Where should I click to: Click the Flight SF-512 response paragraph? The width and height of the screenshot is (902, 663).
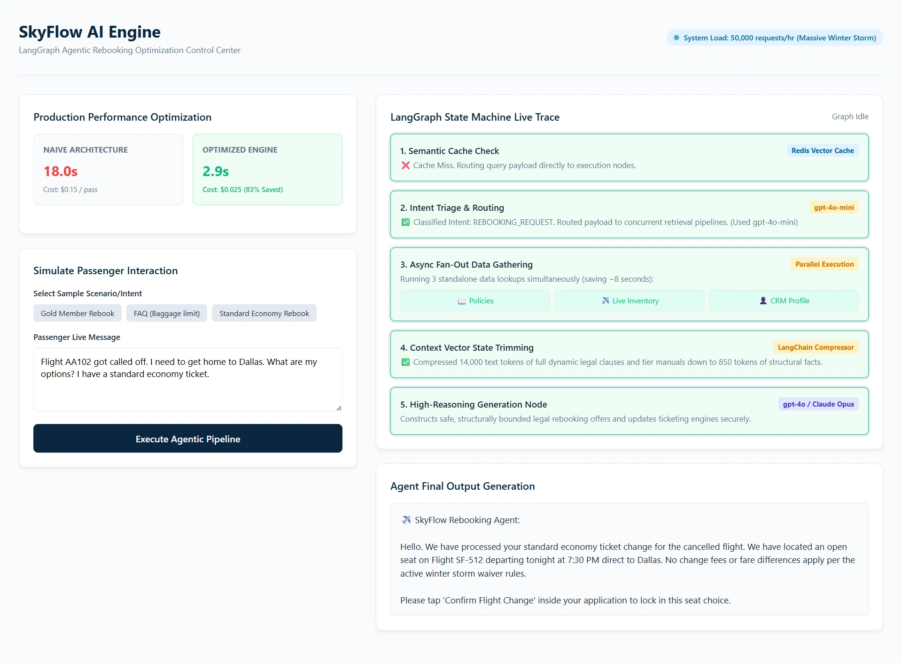(628, 560)
